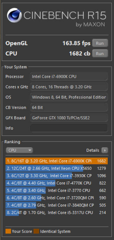Select ranking row 6 i7-3720QM
The height and width of the screenshot is (240, 114).
(56, 198)
